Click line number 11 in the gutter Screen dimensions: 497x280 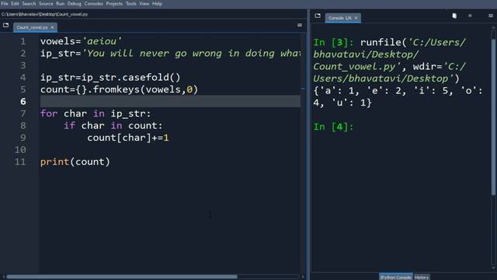20,162
